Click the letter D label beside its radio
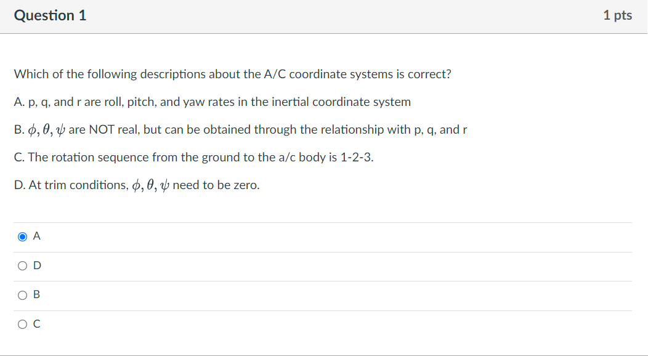The width and height of the screenshot is (648, 356). (36, 265)
